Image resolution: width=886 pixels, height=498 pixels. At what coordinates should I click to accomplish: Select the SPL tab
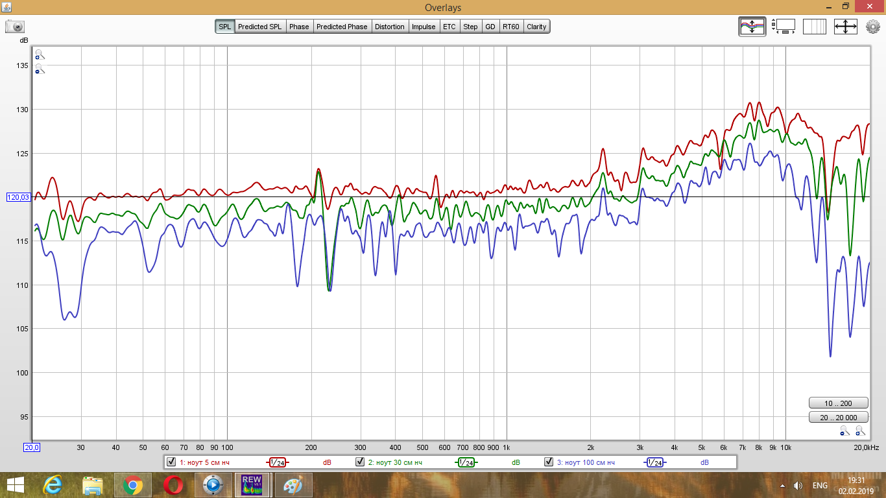click(224, 27)
